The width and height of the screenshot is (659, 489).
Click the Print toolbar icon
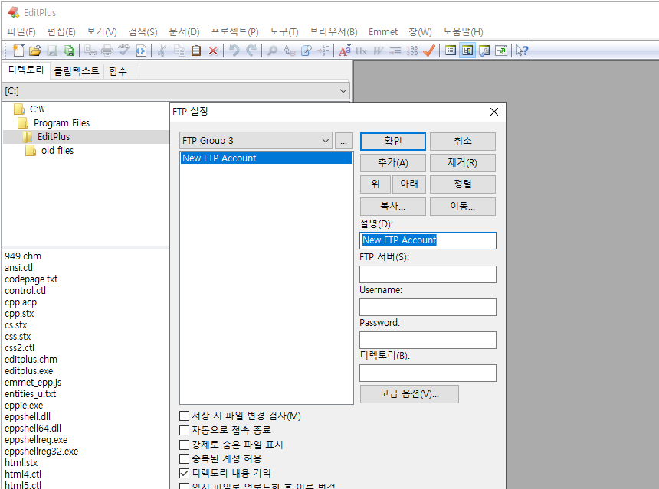point(107,51)
